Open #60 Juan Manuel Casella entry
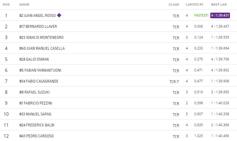 click(42, 48)
